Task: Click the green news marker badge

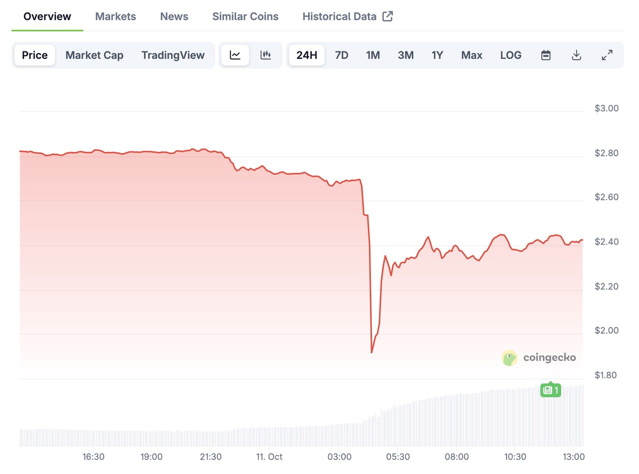Action: coord(551,390)
